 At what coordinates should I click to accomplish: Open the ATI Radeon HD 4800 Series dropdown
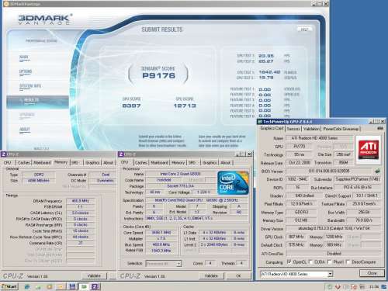(296, 274)
